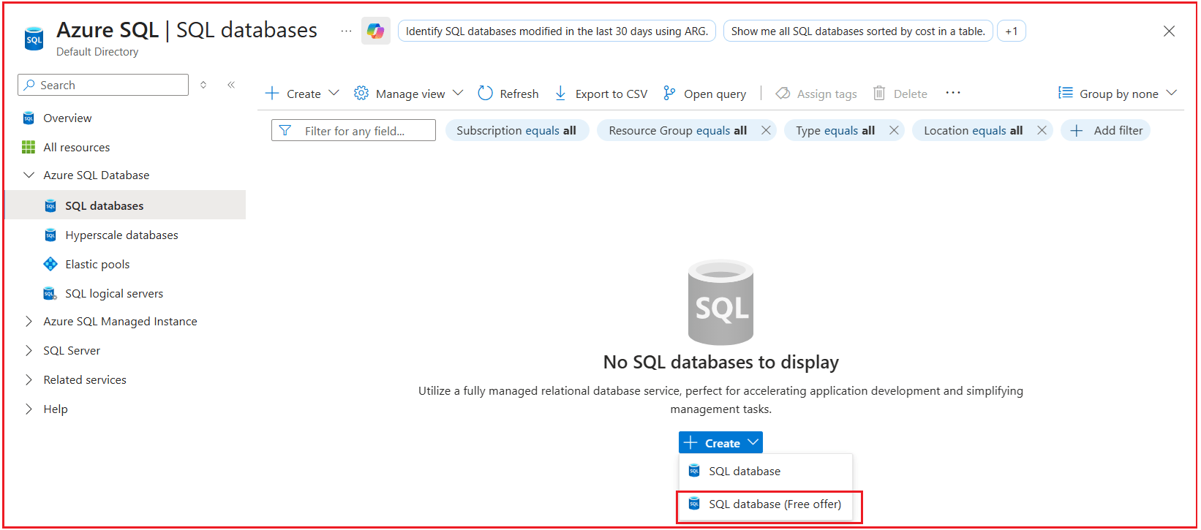
Task: Remove the Resource Group filter with X
Action: pyautogui.click(x=766, y=130)
